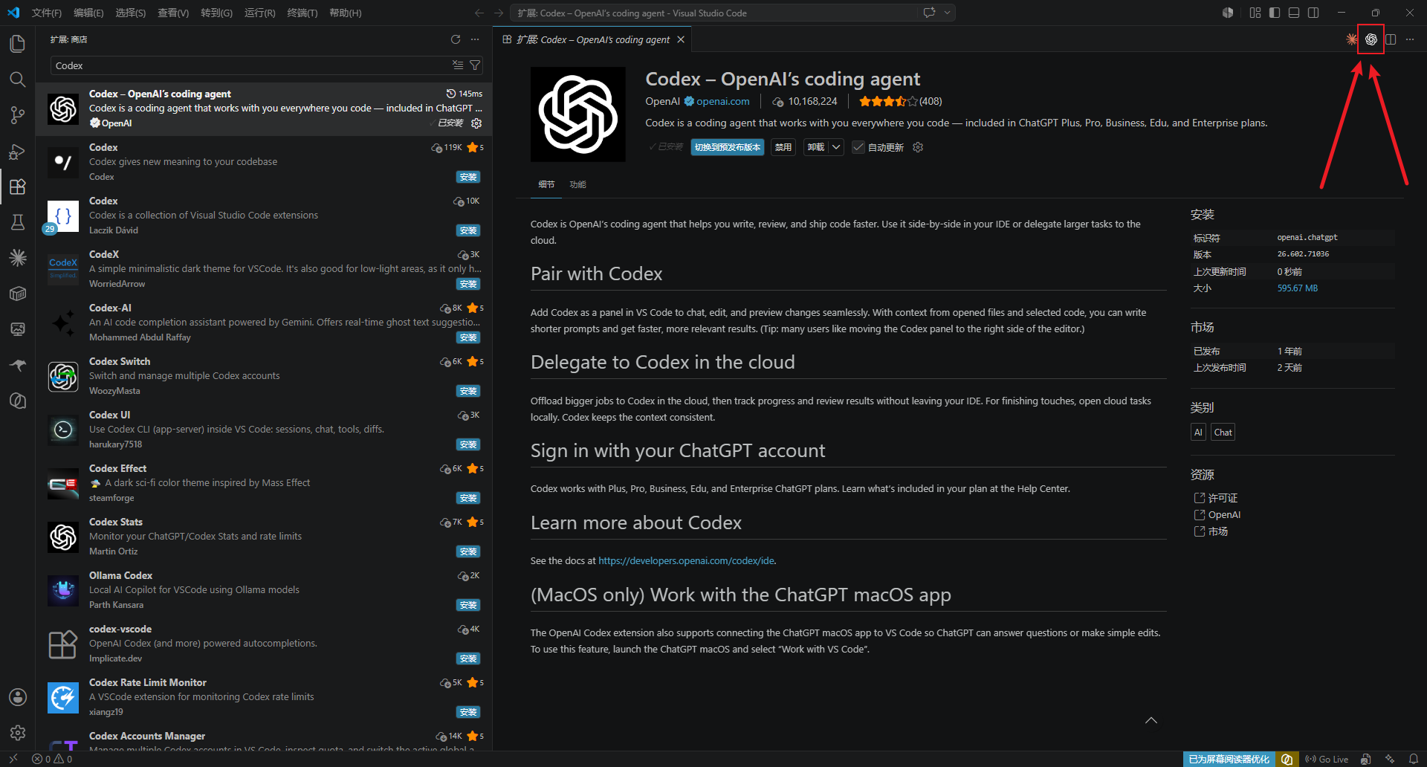Customize the editor layout
1427x767 pixels.
coord(1255,13)
